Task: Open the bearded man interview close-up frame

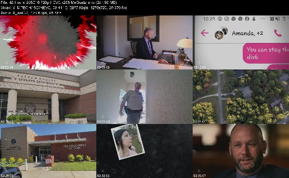Action: (x=241, y=151)
